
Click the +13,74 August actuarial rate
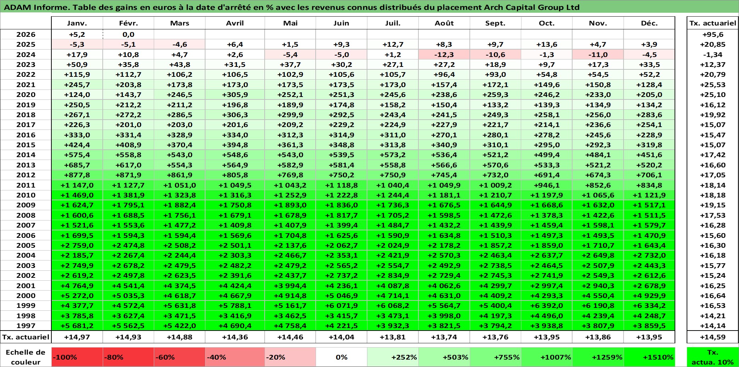[x=444, y=337]
